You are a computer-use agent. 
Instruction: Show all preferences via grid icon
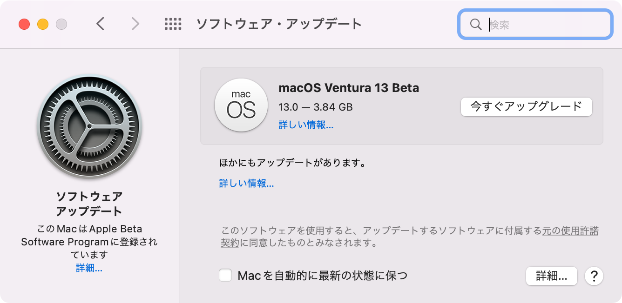[173, 24]
